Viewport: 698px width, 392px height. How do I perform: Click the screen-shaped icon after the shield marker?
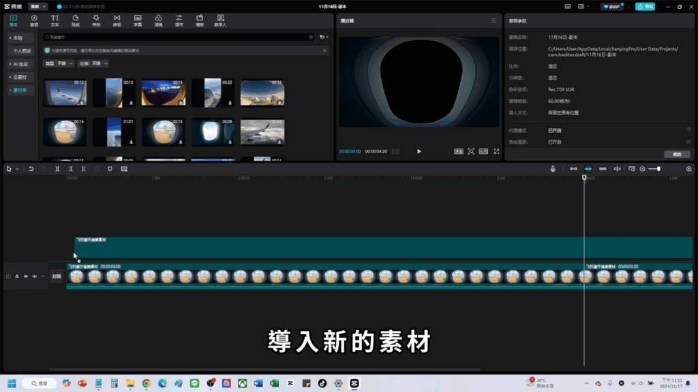[x=124, y=169]
